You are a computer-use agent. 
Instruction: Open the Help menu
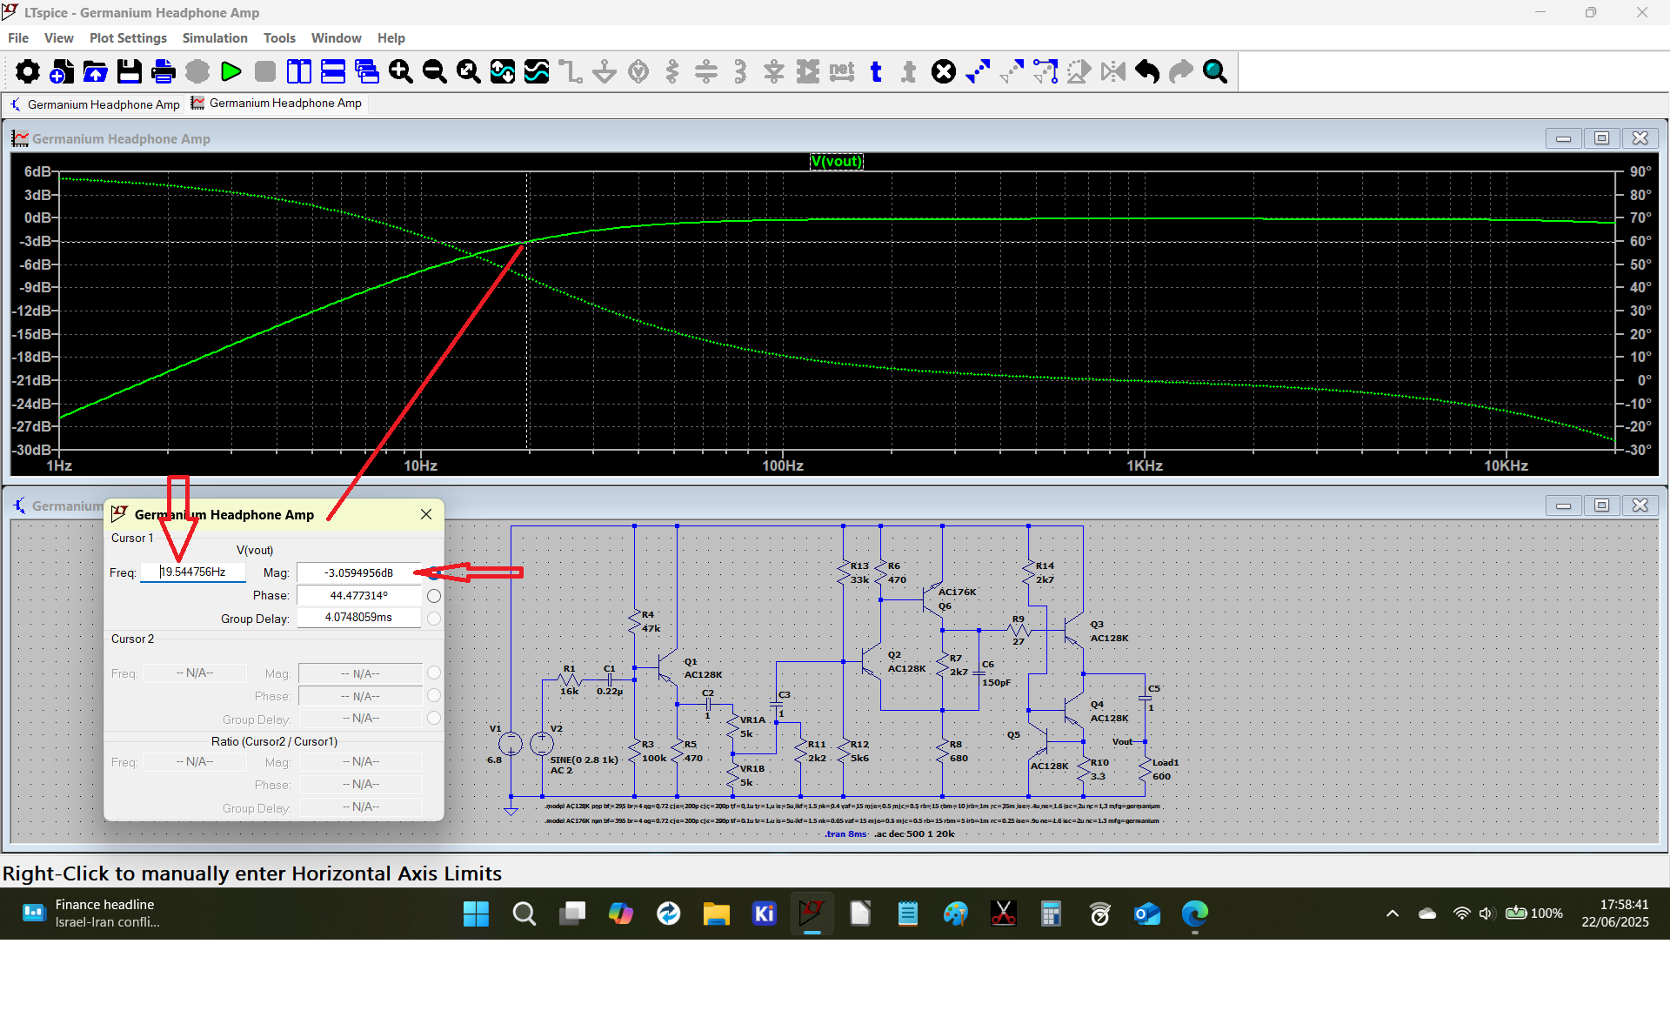click(x=391, y=38)
